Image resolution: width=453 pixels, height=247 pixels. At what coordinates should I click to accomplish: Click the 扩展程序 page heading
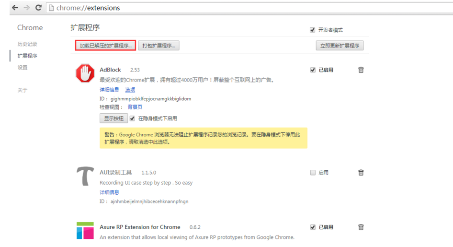85,27
